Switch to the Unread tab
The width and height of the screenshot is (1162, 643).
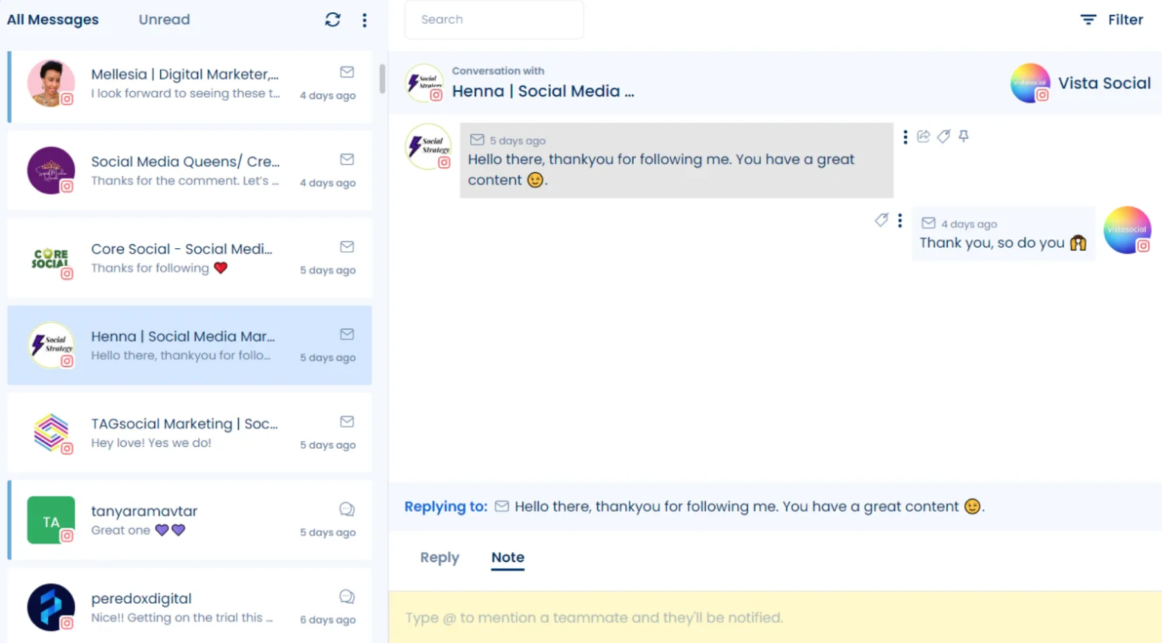tap(163, 19)
